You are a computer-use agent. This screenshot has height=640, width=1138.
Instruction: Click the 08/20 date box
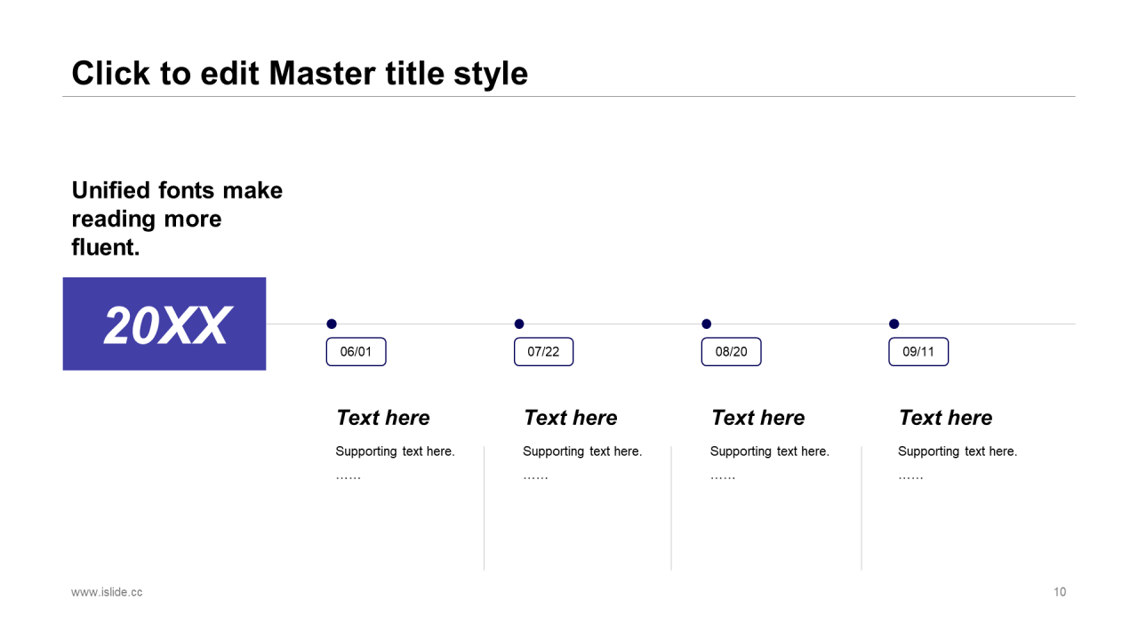pyautogui.click(x=731, y=352)
